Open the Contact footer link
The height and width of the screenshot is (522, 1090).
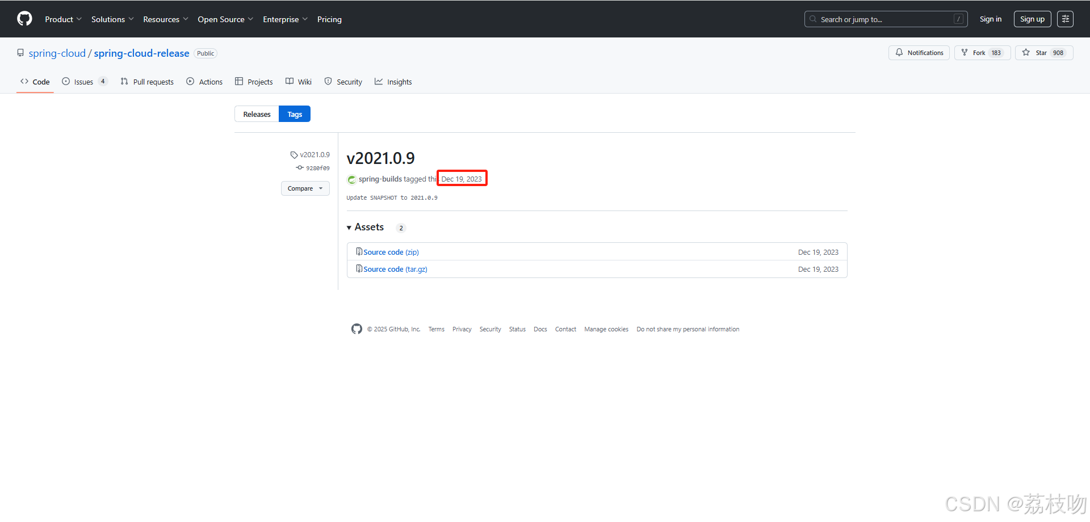pyautogui.click(x=565, y=330)
